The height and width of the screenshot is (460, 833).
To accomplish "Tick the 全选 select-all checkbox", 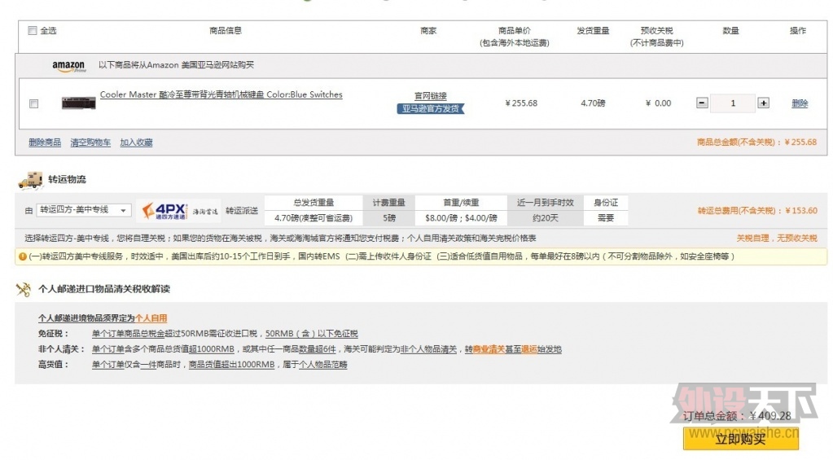I will click(33, 31).
